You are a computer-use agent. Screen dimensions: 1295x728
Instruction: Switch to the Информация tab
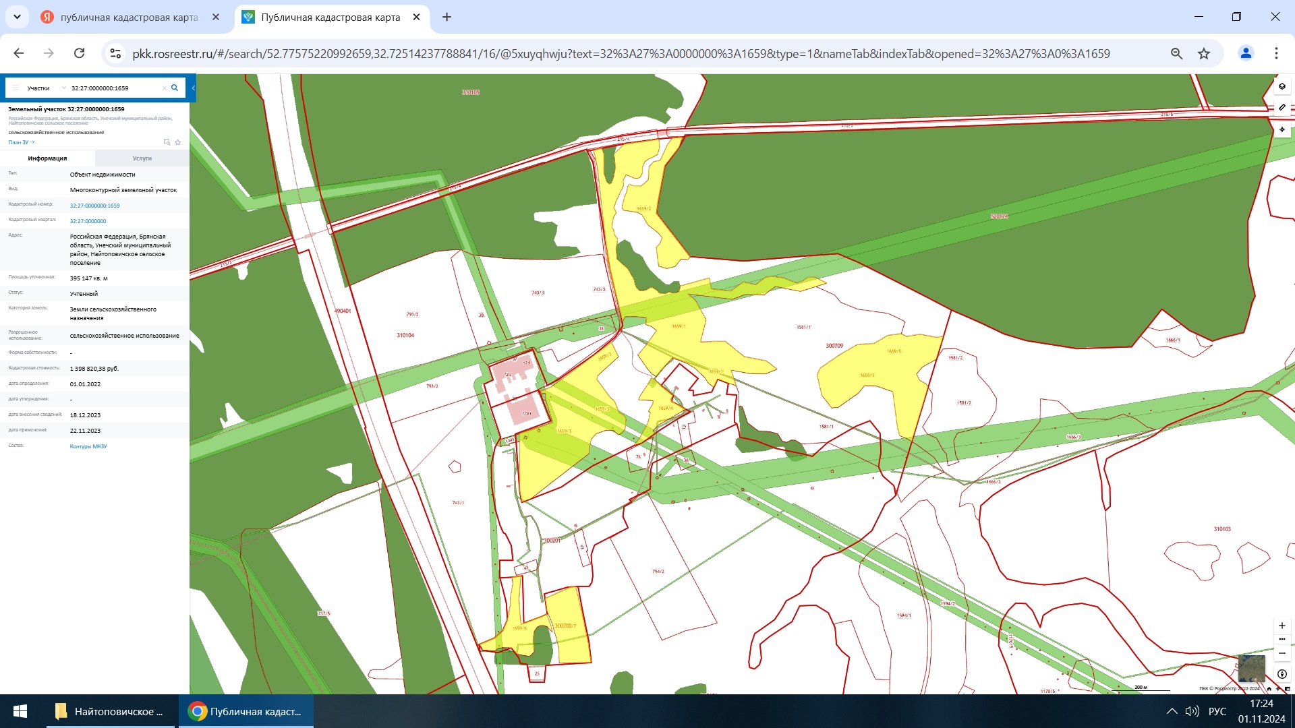click(47, 158)
